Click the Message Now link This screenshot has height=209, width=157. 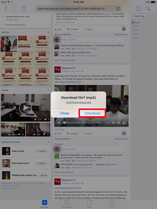12,20
